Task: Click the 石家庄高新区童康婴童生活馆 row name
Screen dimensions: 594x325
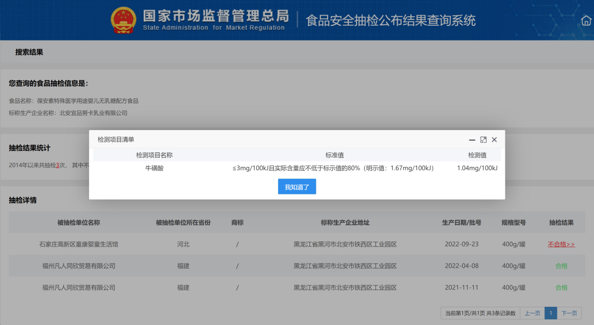Action: point(78,244)
